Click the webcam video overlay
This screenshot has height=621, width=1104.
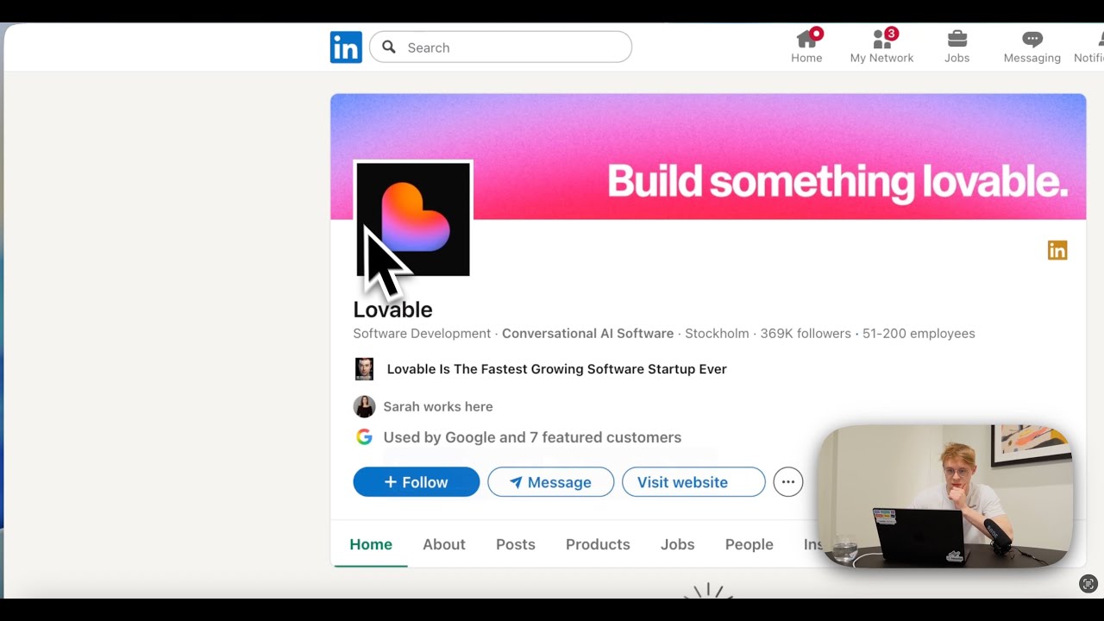point(945,496)
